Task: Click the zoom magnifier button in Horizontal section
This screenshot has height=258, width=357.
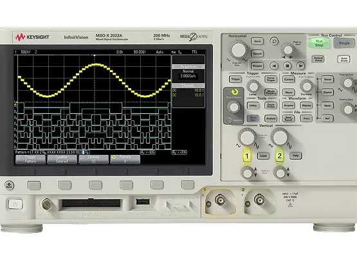Action: 274,41
